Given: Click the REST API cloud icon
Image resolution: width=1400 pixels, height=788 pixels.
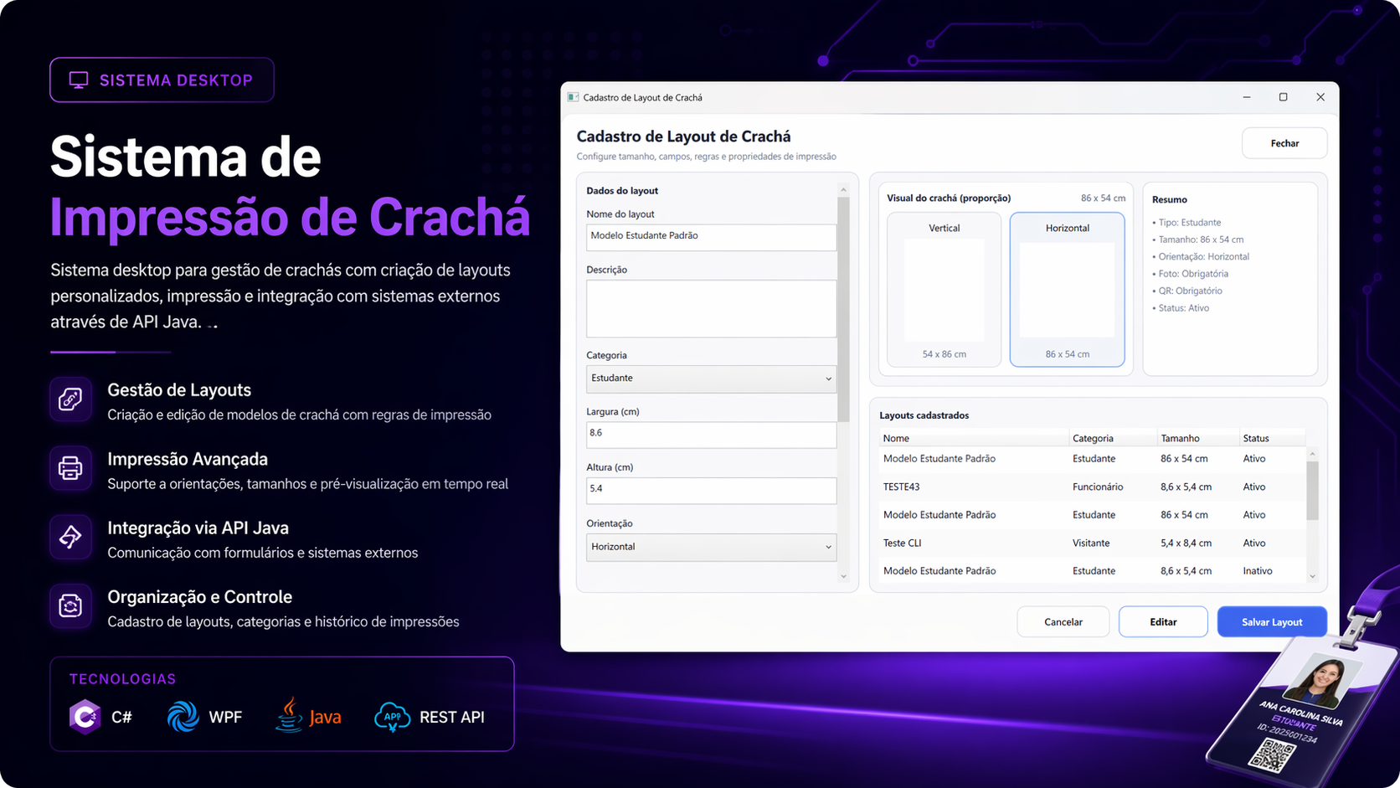Looking at the screenshot, I should pyautogui.click(x=392, y=717).
